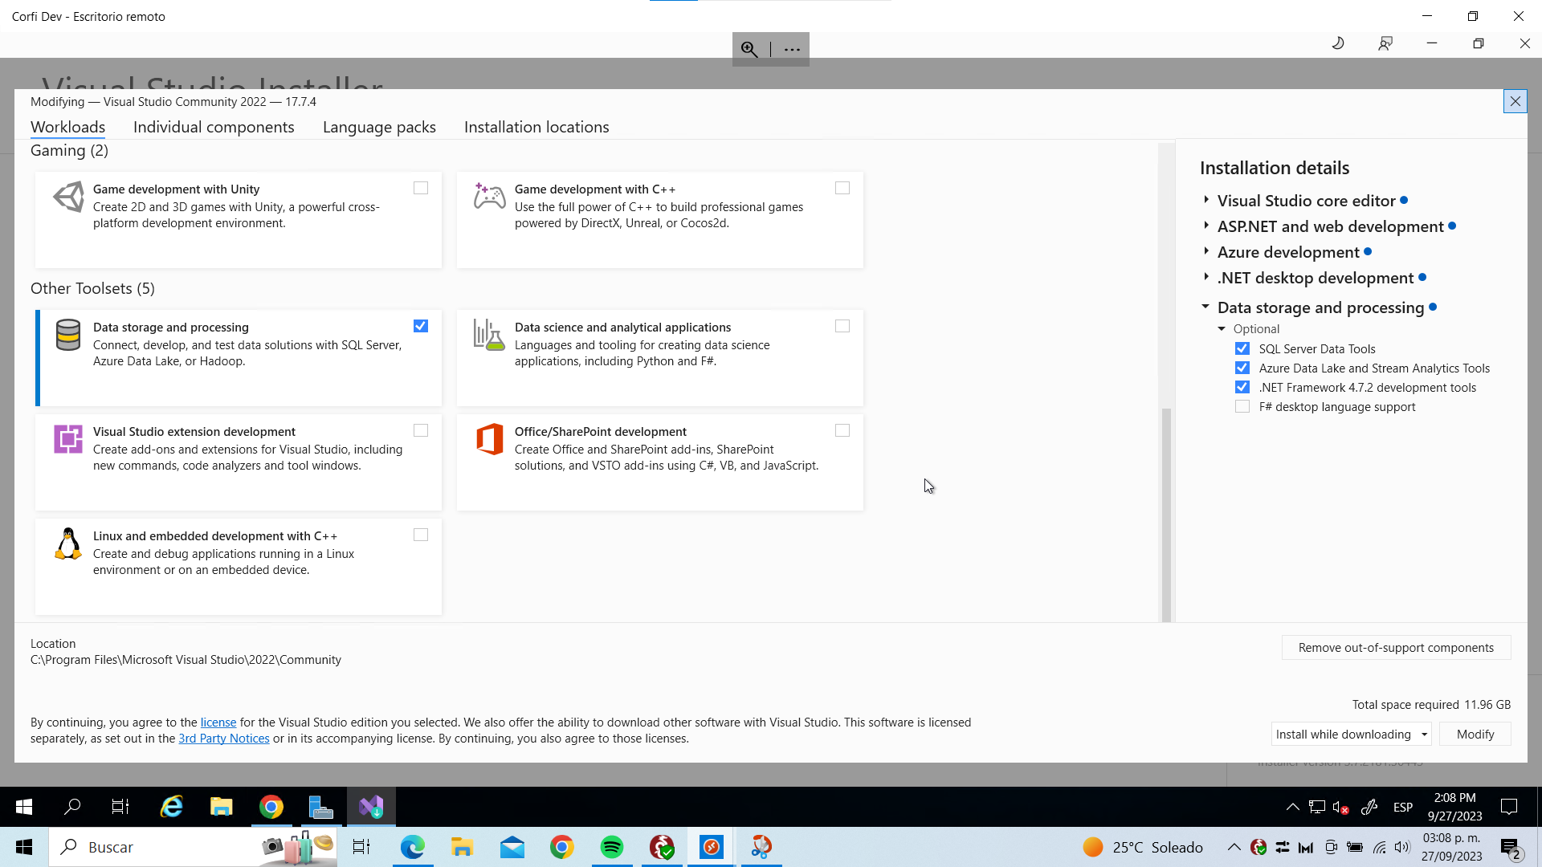Switch to the Workloads tab
This screenshot has height=867, width=1542.
pyautogui.click(x=67, y=127)
